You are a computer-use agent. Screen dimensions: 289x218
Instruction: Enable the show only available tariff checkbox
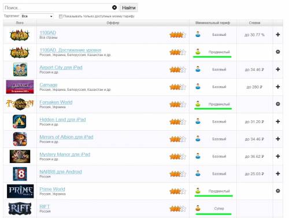(61, 16)
